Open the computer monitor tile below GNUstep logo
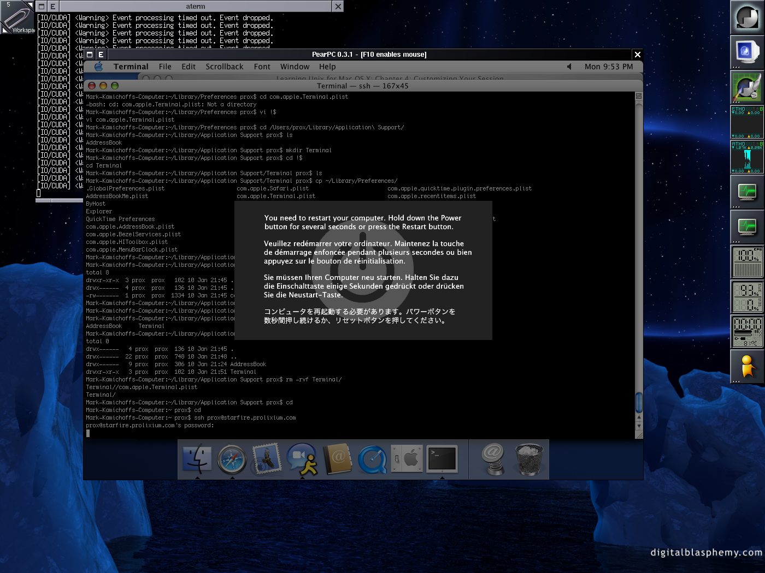Screen dimensions: 765x573 click(747, 52)
